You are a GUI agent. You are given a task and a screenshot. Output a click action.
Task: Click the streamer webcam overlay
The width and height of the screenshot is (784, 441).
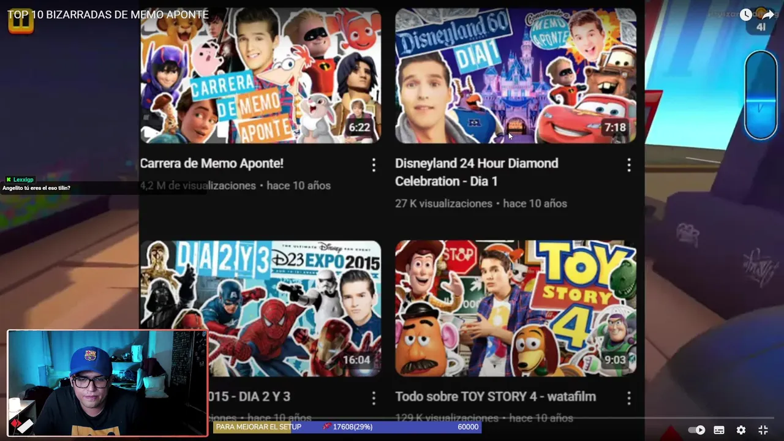(108, 383)
